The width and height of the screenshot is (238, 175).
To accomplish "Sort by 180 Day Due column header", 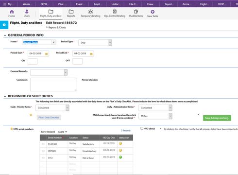I will pos(108,138).
